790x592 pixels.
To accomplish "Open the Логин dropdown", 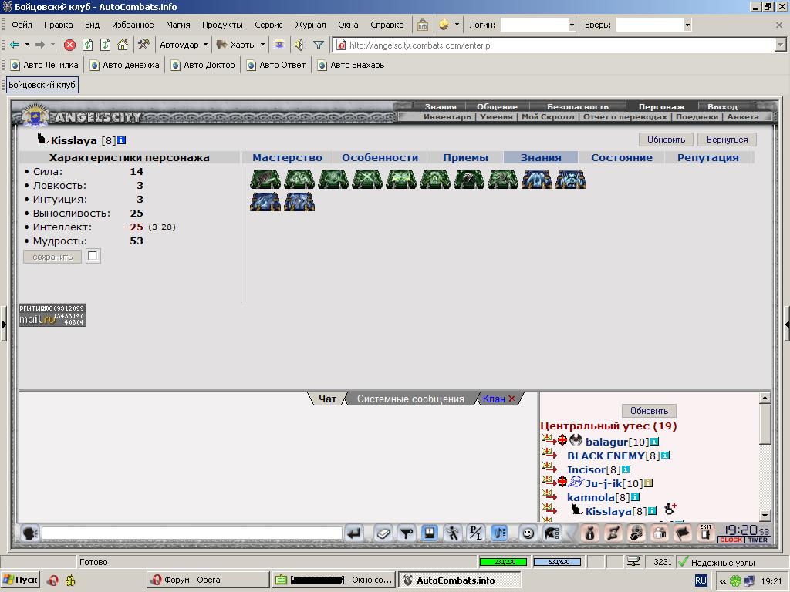I will (572, 25).
